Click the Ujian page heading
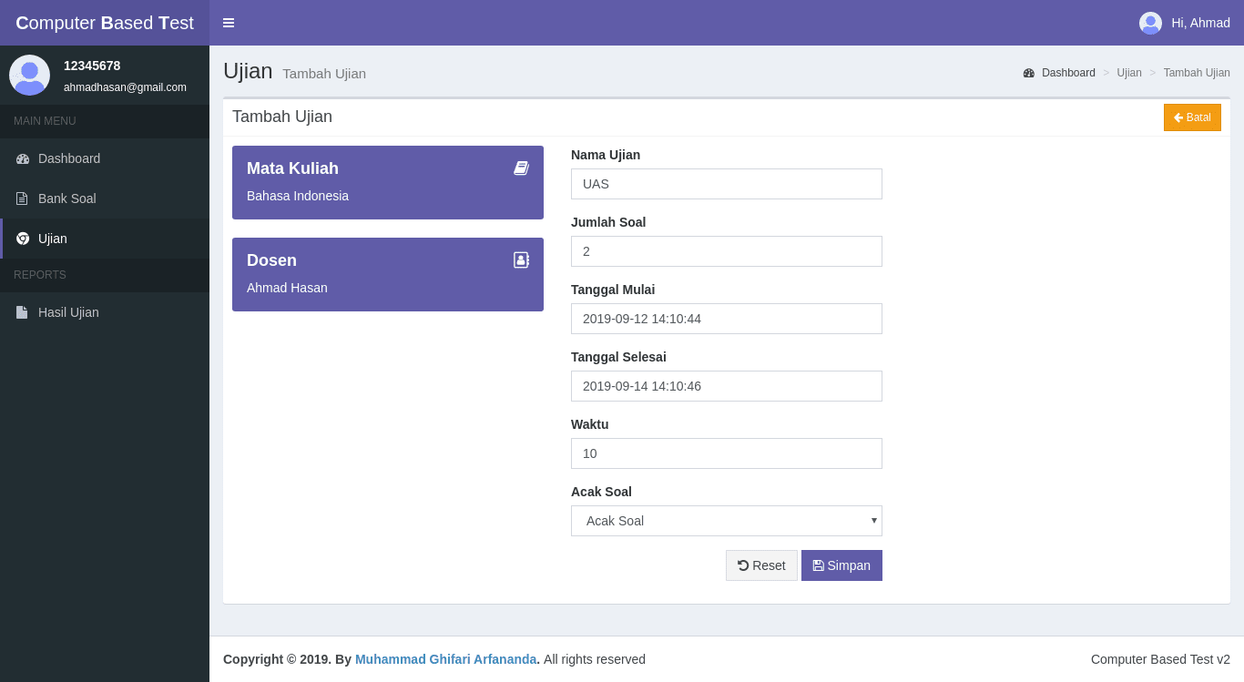 pos(248,71)
